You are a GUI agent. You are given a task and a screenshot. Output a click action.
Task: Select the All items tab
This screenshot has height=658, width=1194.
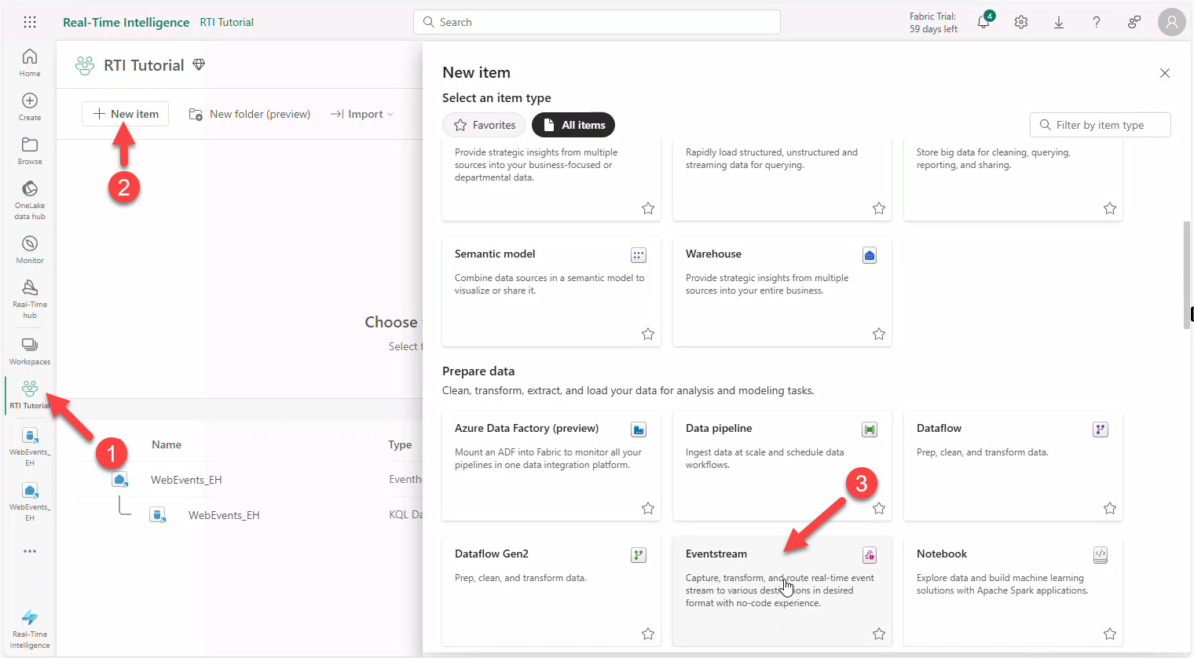click(573, 124)
